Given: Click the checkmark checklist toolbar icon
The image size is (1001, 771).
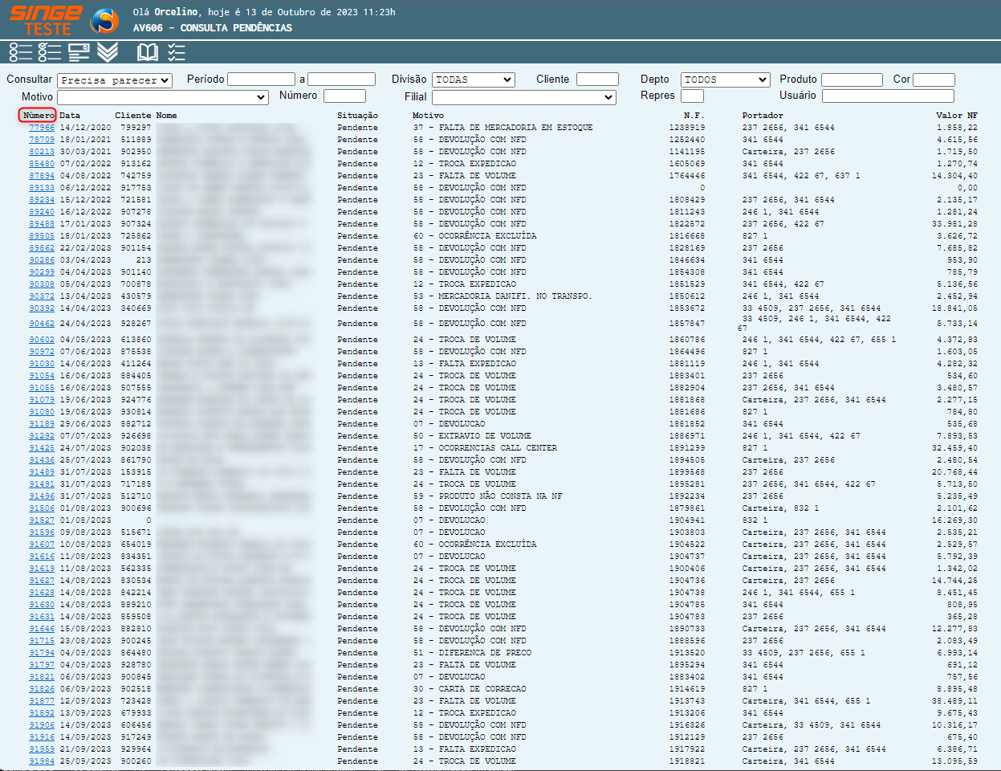Looking at the screenshot, I should [177, 53].
